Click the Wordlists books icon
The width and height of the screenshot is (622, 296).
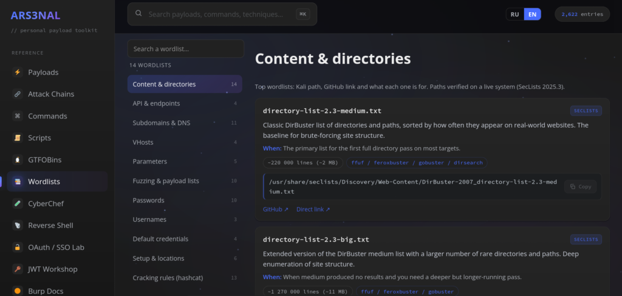tap(17, 182)
